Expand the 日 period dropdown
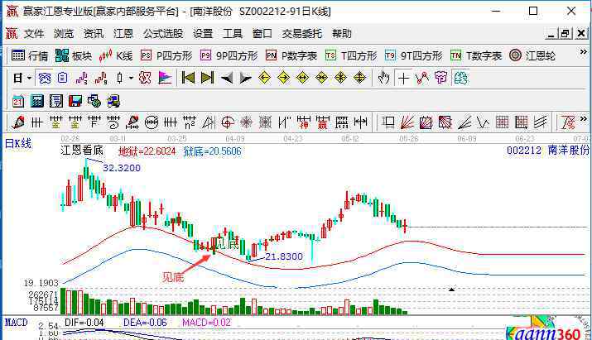This screenshot has height=340, width=592. [22, 78]
